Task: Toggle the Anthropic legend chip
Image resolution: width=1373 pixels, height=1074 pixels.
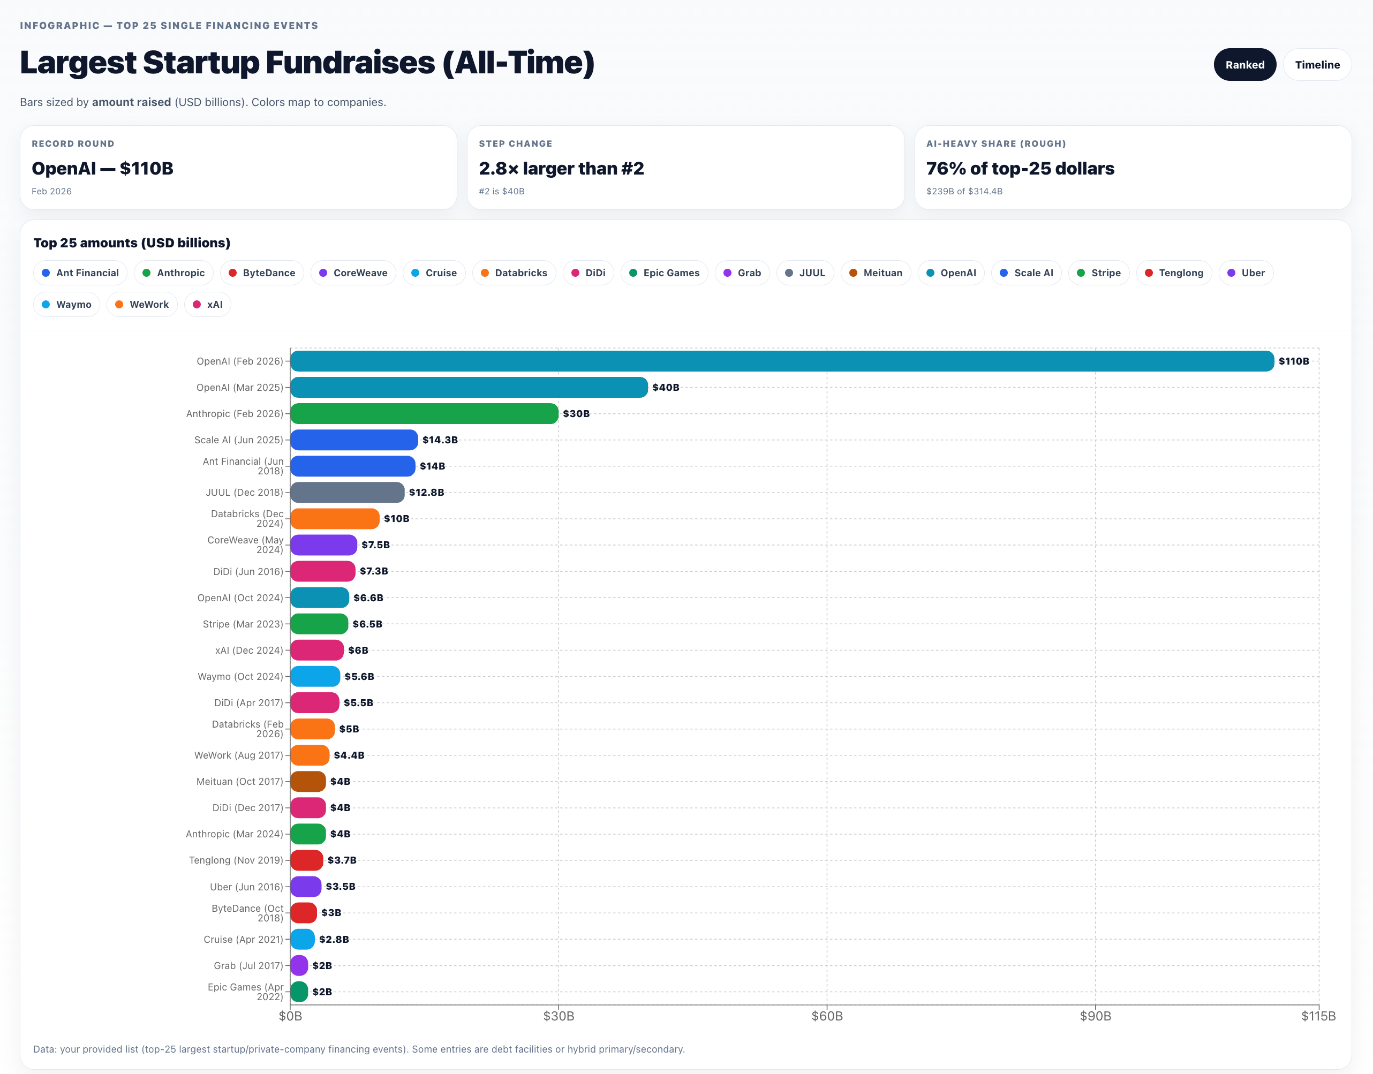Action: coord(173,273)
